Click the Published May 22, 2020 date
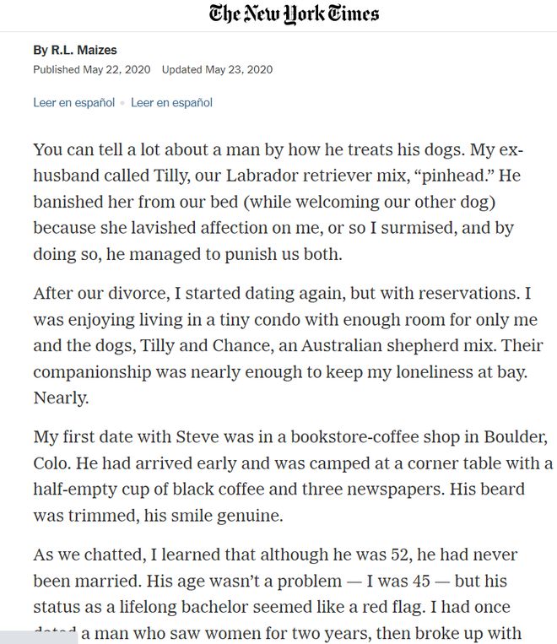The height and width of the screenshot is (644, 557). [92, 69]
